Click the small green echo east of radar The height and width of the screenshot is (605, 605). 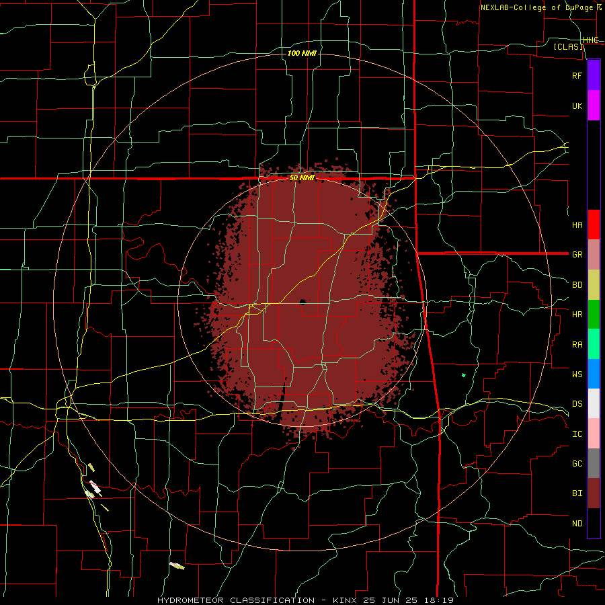[463, 375]
